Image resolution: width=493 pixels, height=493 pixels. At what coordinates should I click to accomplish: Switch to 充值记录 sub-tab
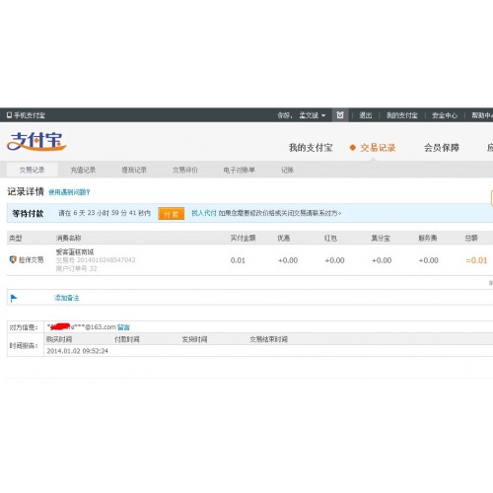83,170
